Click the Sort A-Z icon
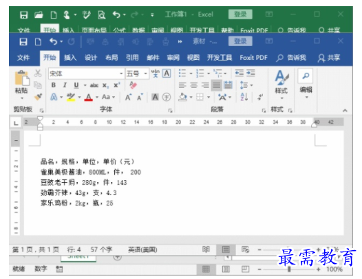The height and width of the screenshot is (279, 362). click(244, 97)
